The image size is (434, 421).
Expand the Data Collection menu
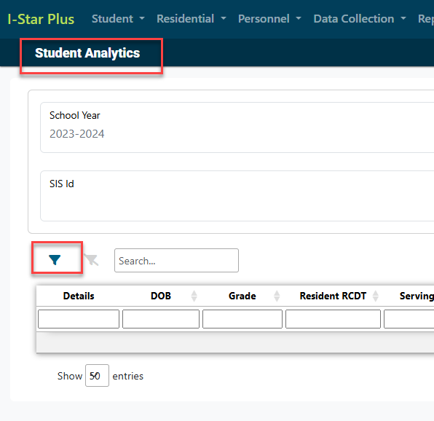(360, 19)
